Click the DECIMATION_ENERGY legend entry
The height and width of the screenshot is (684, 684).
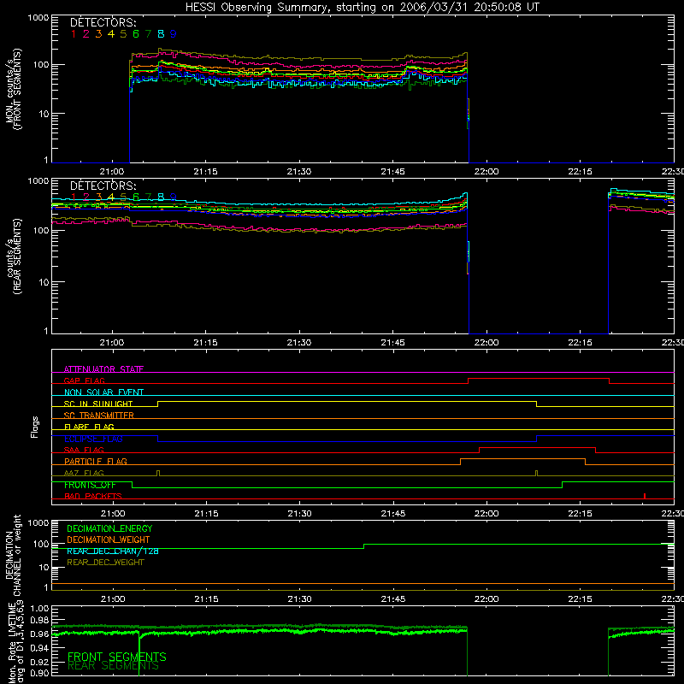pos(109,528)
